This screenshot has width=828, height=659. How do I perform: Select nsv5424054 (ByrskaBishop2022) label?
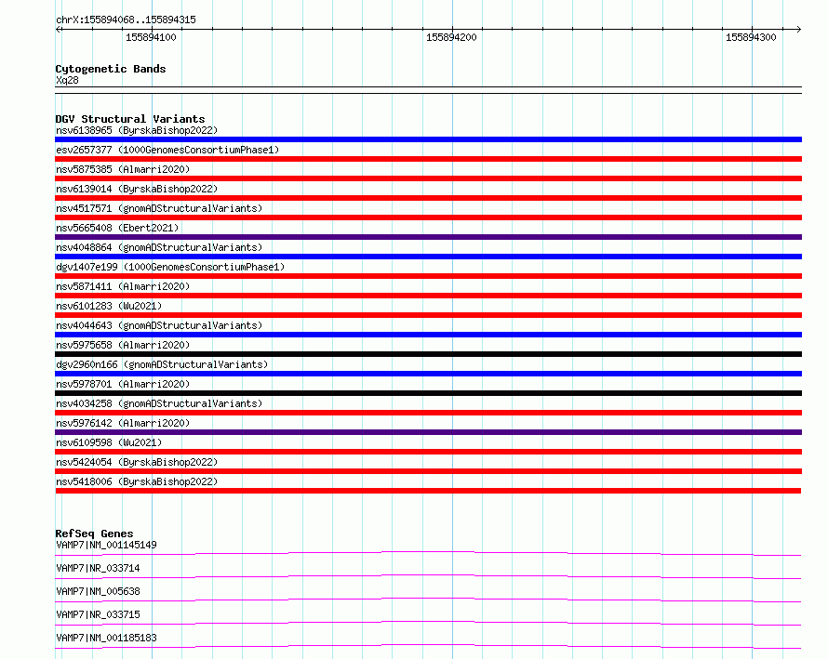coord(137,462)
